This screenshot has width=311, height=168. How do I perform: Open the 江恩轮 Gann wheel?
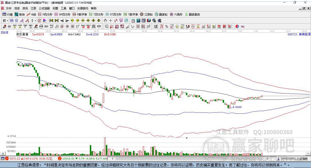pos(146,15)
